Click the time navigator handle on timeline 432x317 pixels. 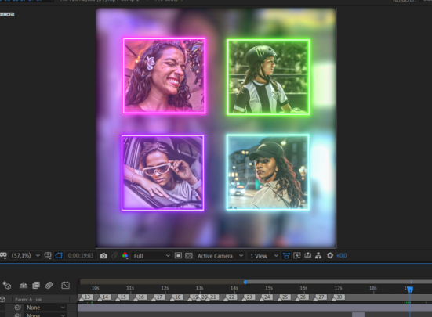coord(245,282)
